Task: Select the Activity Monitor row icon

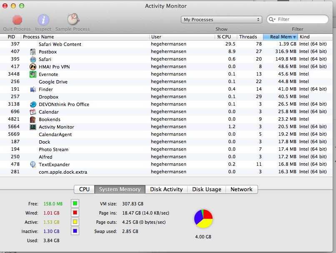Action: click(x=33, y=127)
